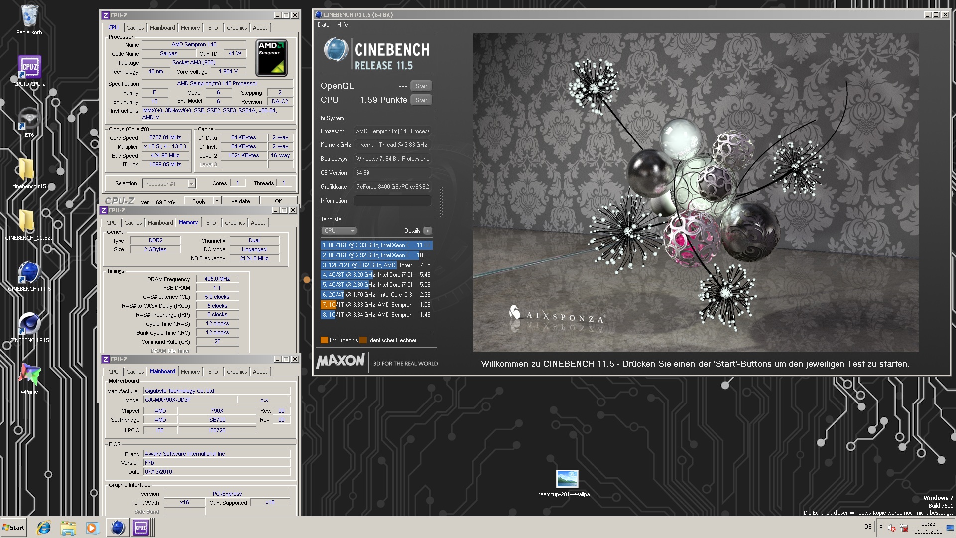
Task: Open the SPD tab in top CPU-Z window
Action: pos(213,28)
